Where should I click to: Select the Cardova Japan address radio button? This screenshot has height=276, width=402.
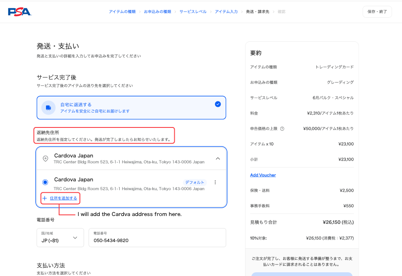pos(45,182)
